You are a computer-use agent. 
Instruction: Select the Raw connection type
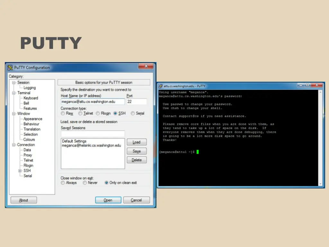click(63, 113)
